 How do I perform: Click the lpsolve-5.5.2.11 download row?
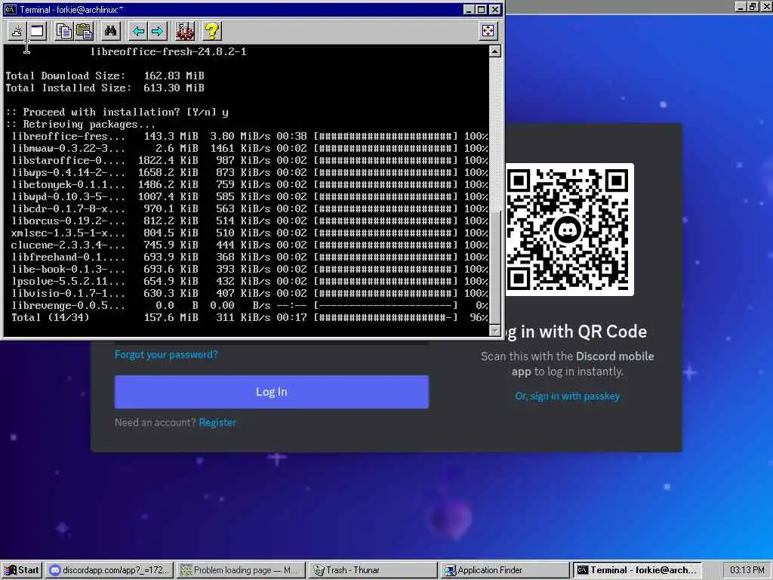click(x=249, y=281)
